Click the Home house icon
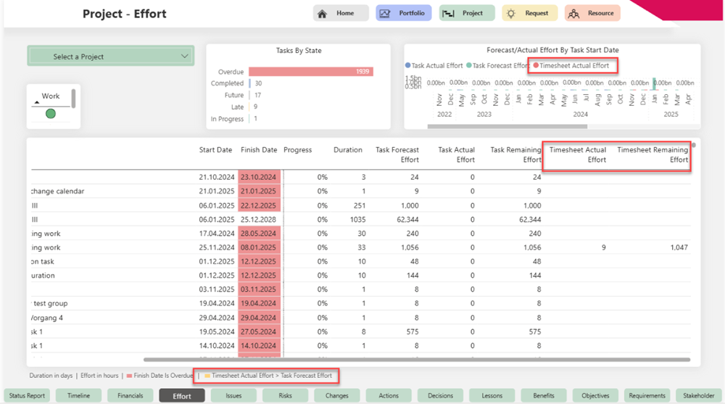 [323, 13]
